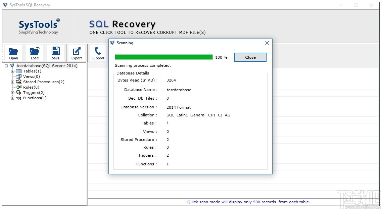Expand the Tables(1) node
The width and height of the screenshot is (382, 209).
pos(12,71)
